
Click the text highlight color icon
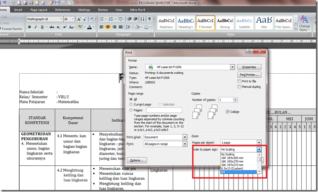click(80, 27)
